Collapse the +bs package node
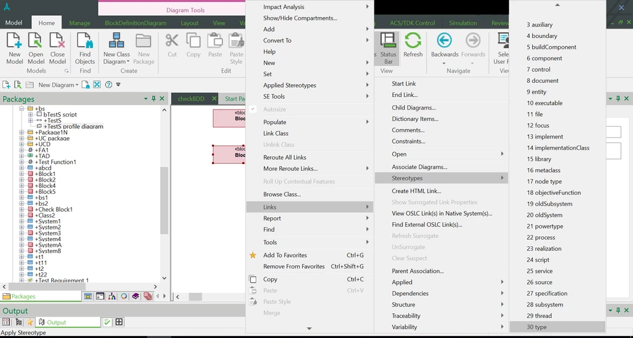The image size is (633, 338). click(22, 109)
